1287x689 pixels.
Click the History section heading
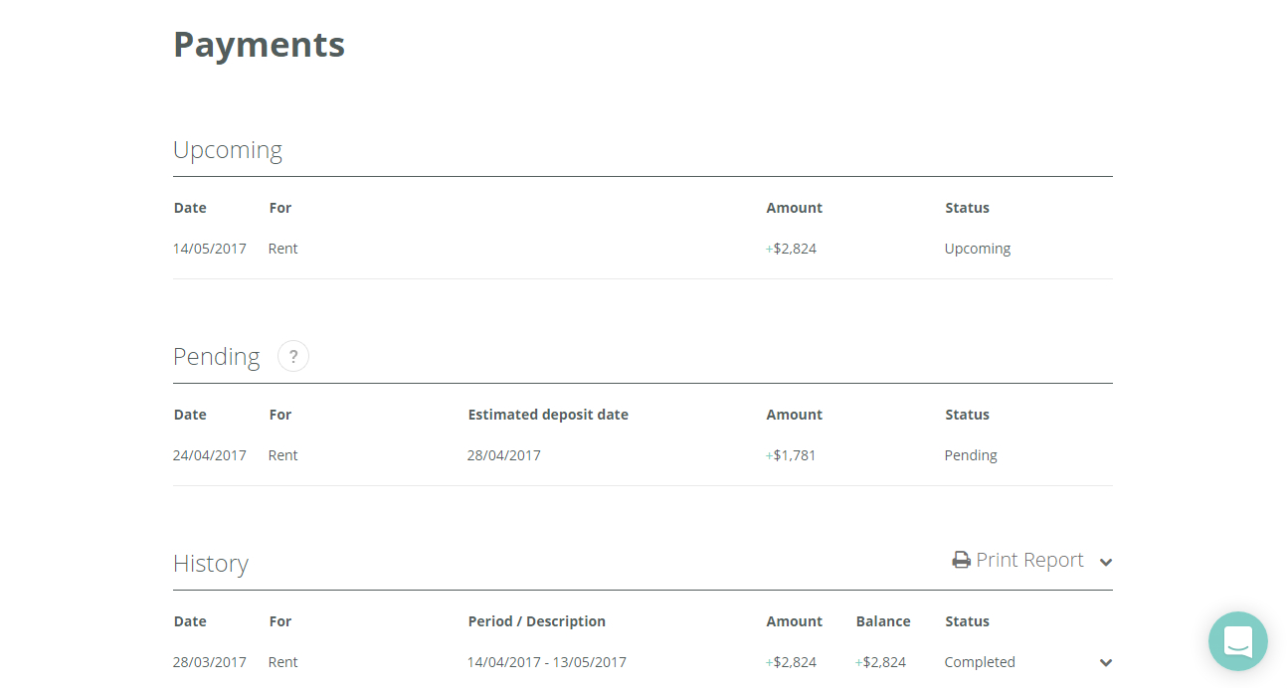pos(211,564)
